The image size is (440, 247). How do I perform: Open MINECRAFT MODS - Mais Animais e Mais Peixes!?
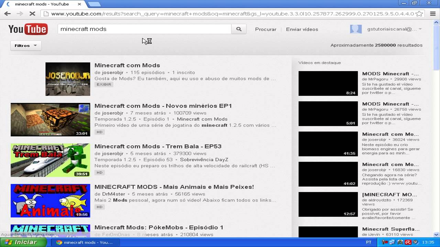[174, 187]
